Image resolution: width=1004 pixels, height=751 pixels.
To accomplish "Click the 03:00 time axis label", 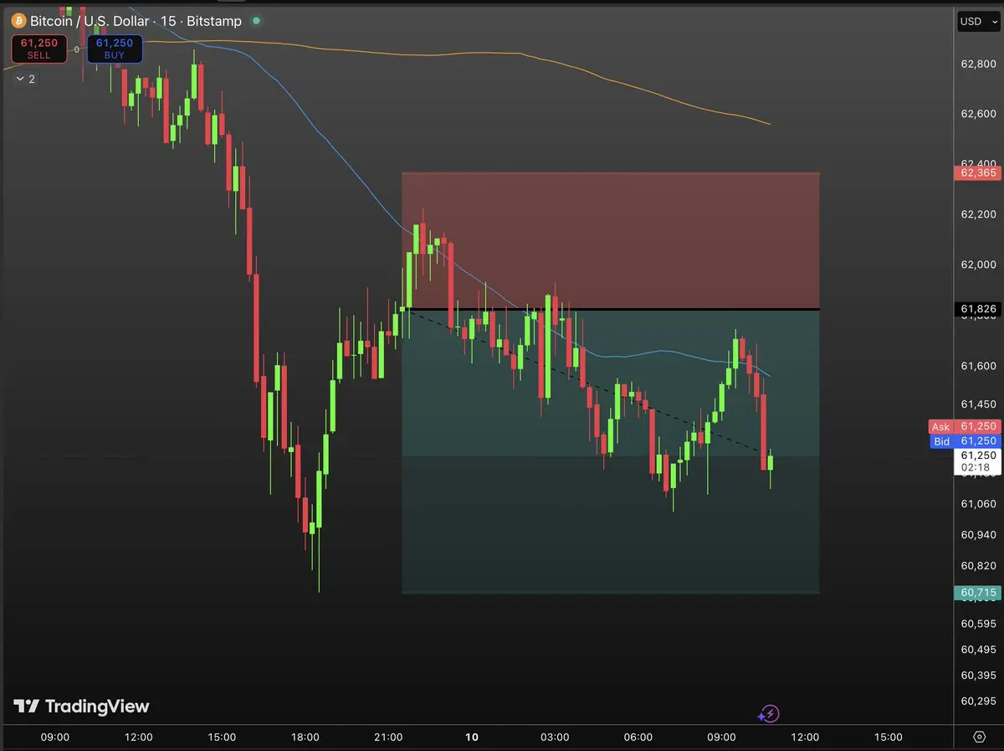I will pos(555,738).
